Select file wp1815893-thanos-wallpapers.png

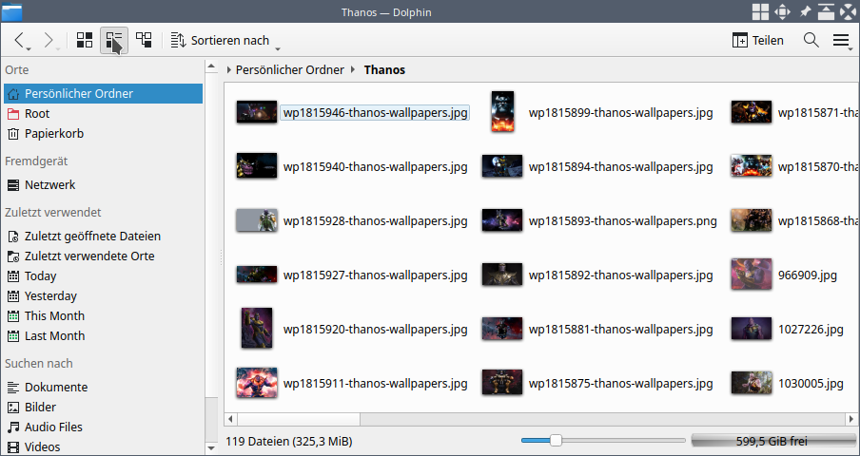[599, 220]
